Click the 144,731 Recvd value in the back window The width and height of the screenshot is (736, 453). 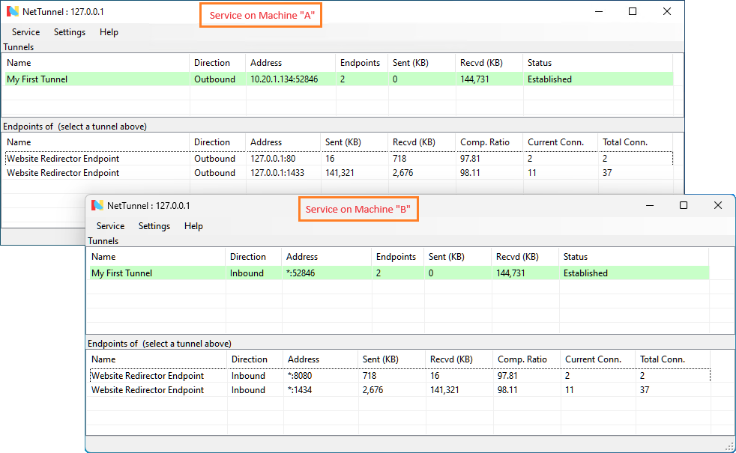(474, 79)
